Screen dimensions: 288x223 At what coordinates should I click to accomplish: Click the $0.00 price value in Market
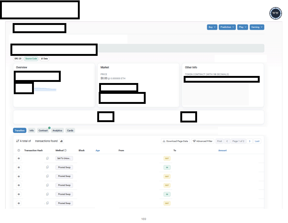coord(104,79)
